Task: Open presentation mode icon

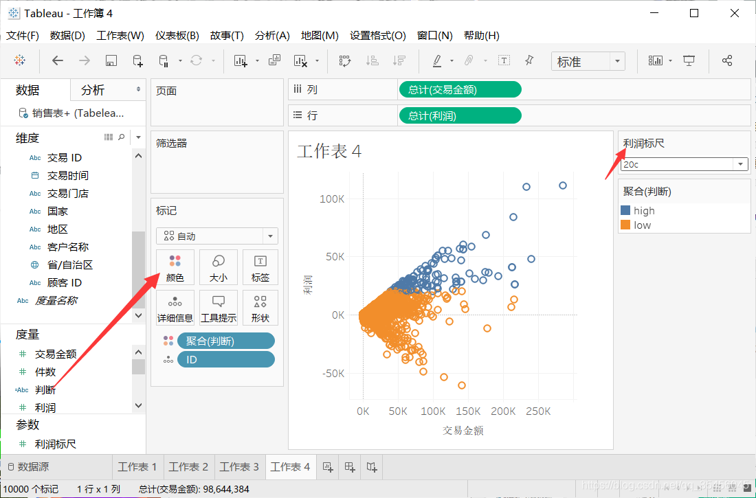Action: (689, 60)
